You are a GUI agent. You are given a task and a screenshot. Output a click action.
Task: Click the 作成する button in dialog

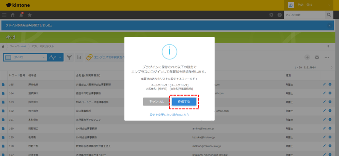coord(184,101)
